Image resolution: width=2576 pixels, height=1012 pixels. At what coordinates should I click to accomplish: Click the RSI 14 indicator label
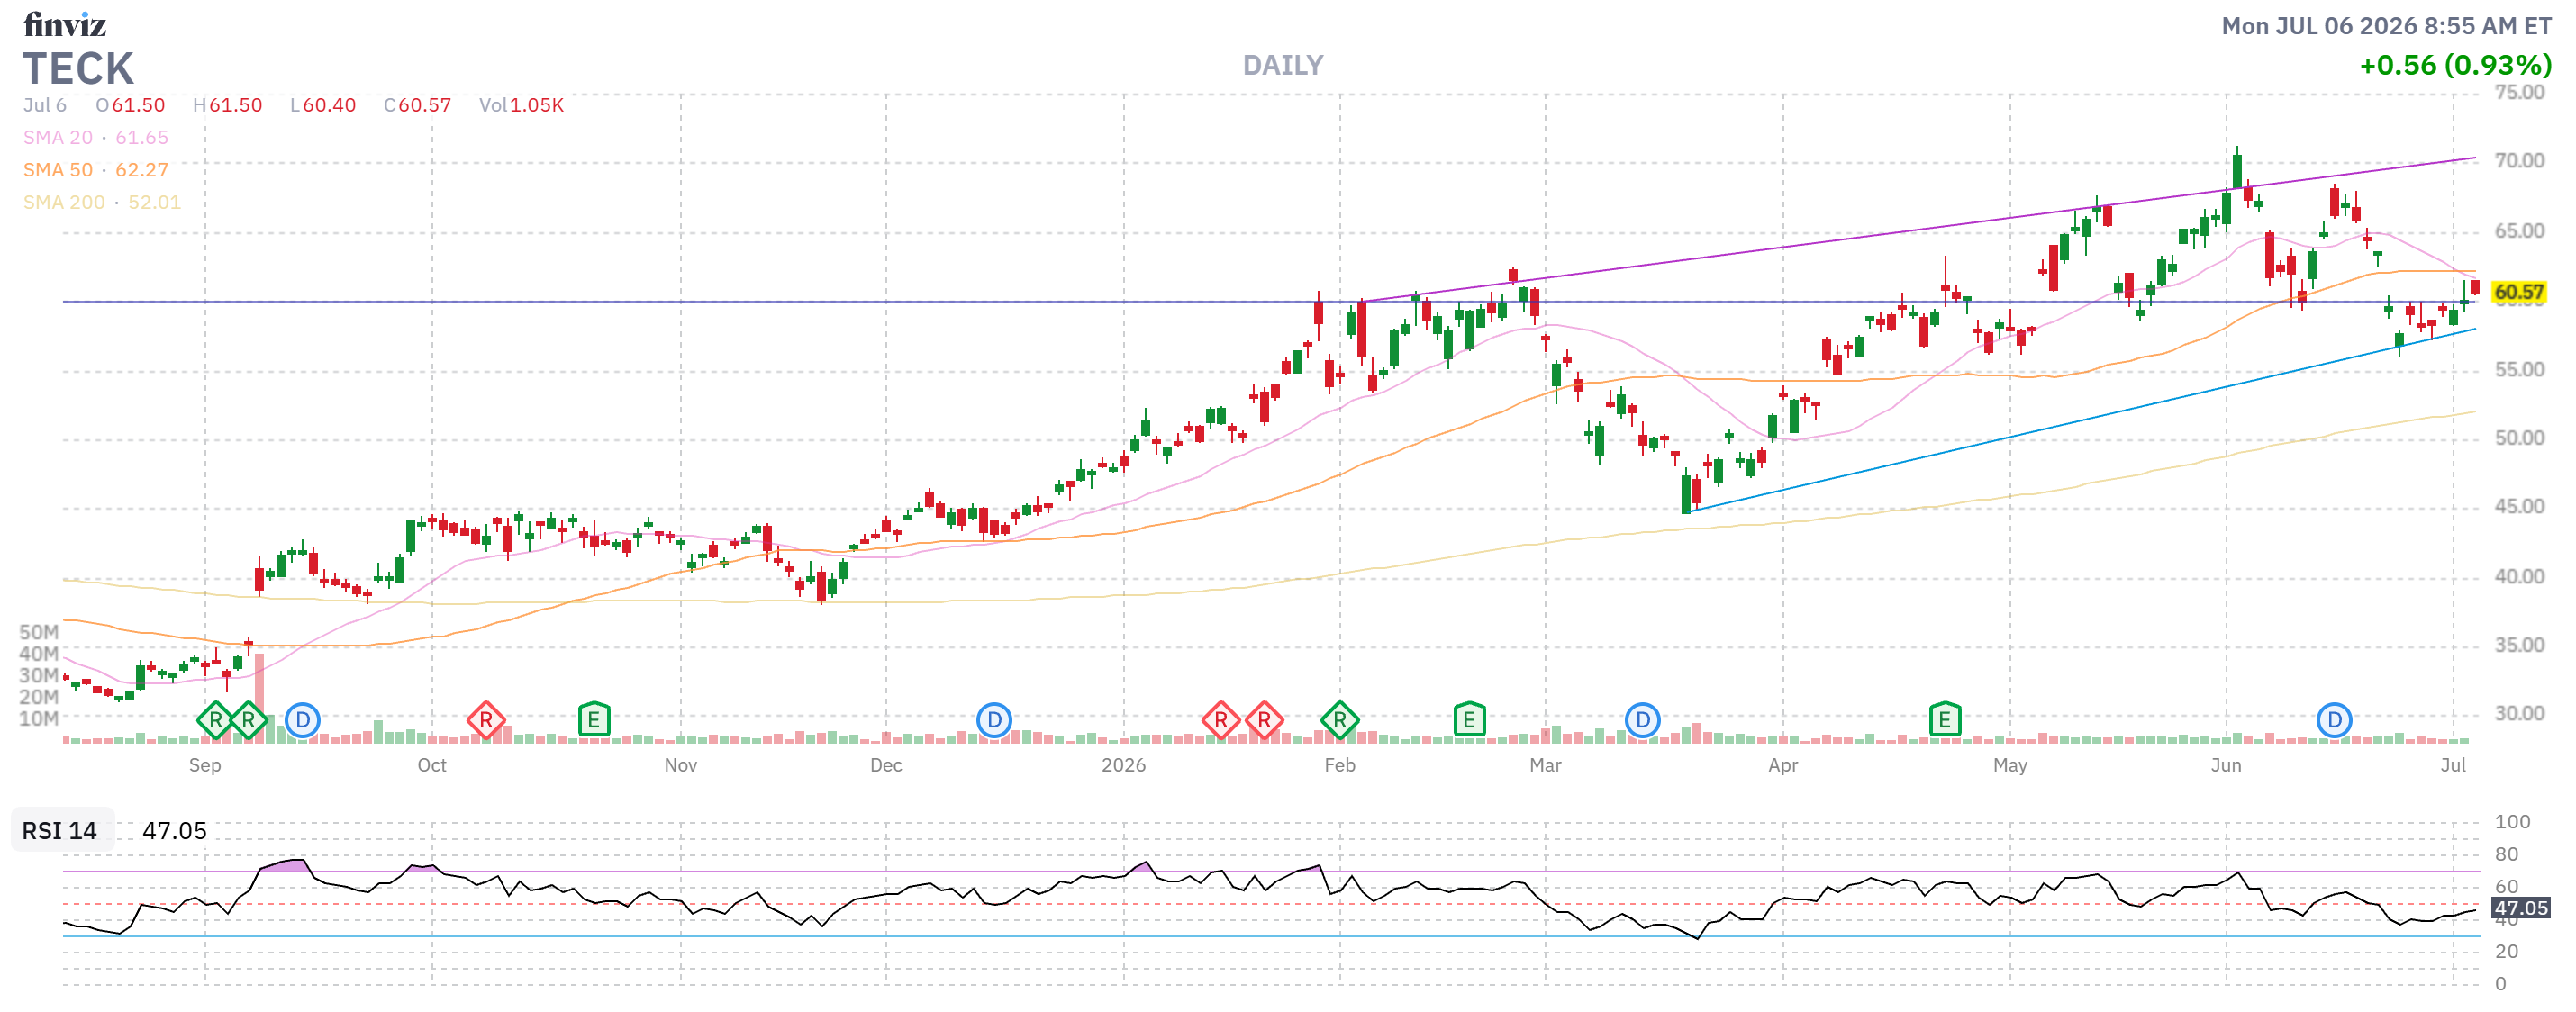(60, 831)
